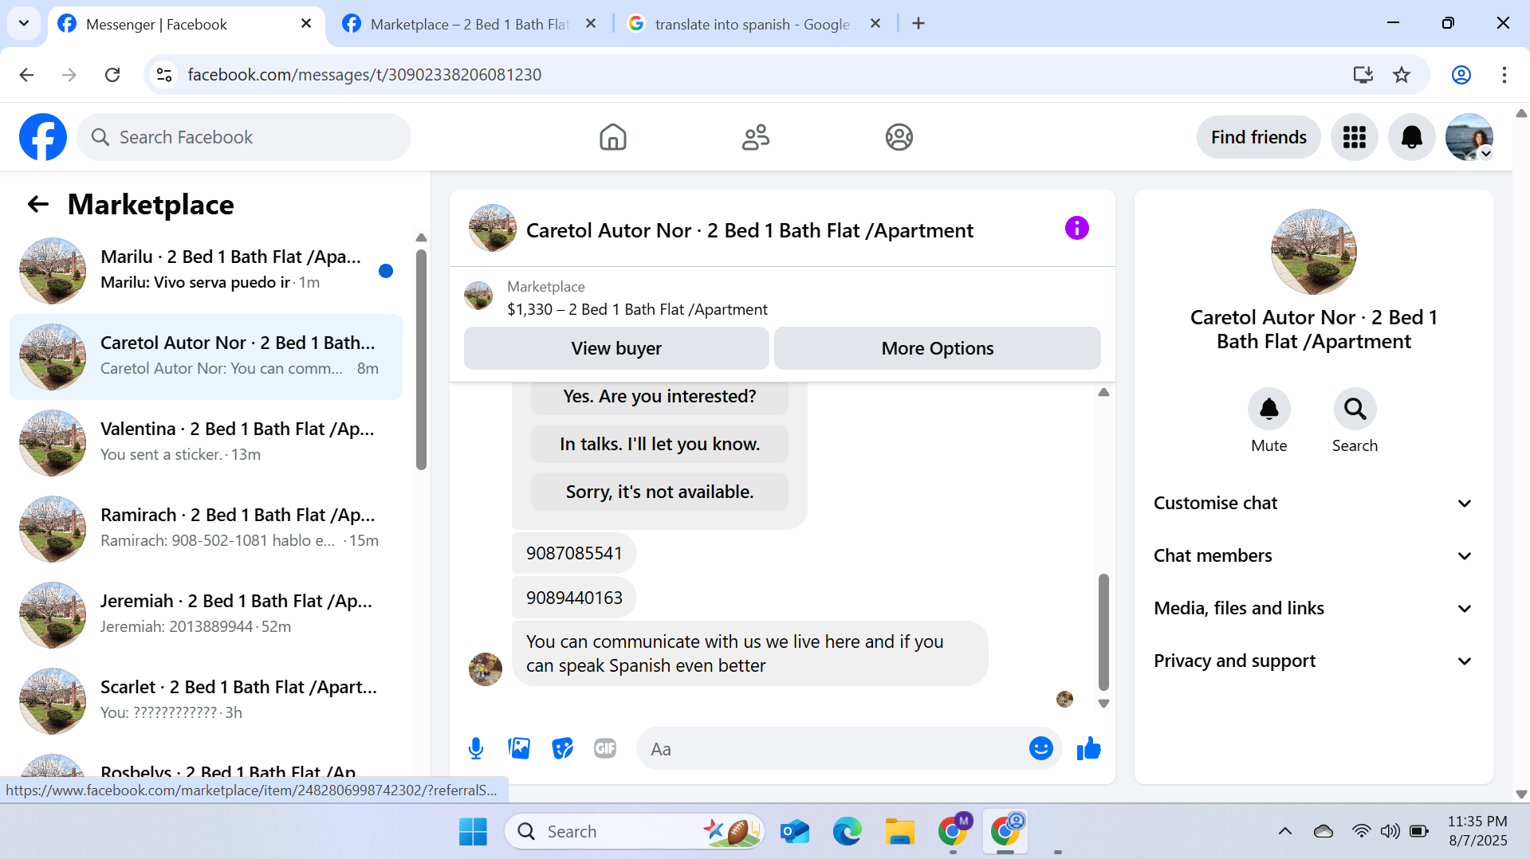Open Valentina conversation in the list
This screenshot has width=1530, height=859.
pos(206,443)
